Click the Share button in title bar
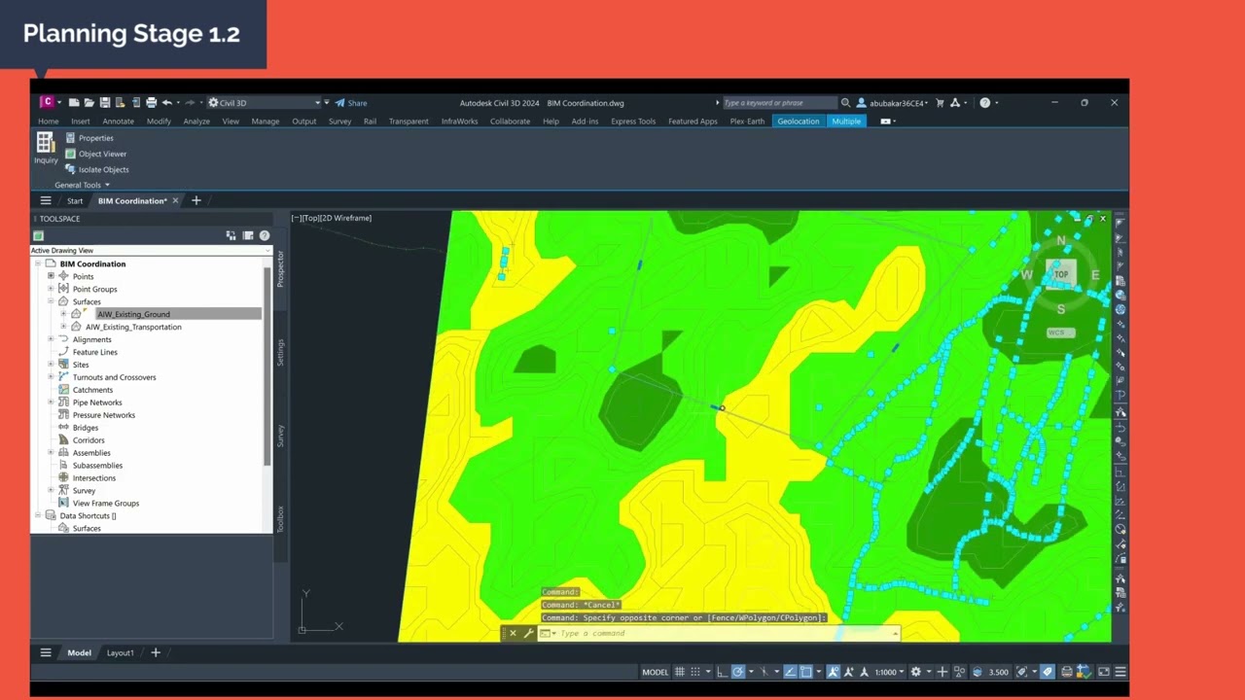The width and height of the screenshot is (1245, 700). [351, 103]
